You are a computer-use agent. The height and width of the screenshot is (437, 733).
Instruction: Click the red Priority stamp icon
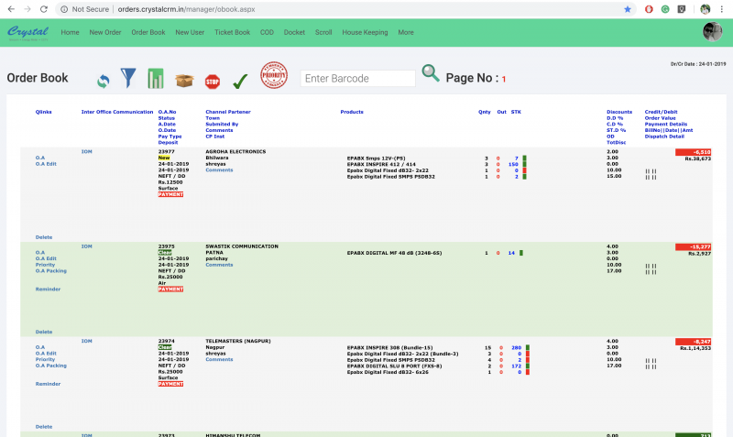pyautogui.click(x=274, y=75)
